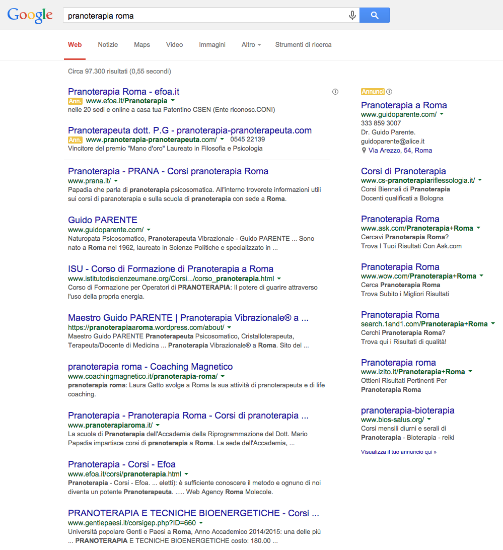Open Pranoterapia - Corsi - Efoa result
The image size is (503, 550).
pyautogui.click(x=122, y=464)
